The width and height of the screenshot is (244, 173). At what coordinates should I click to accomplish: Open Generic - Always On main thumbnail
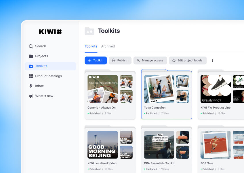(102, 89)
